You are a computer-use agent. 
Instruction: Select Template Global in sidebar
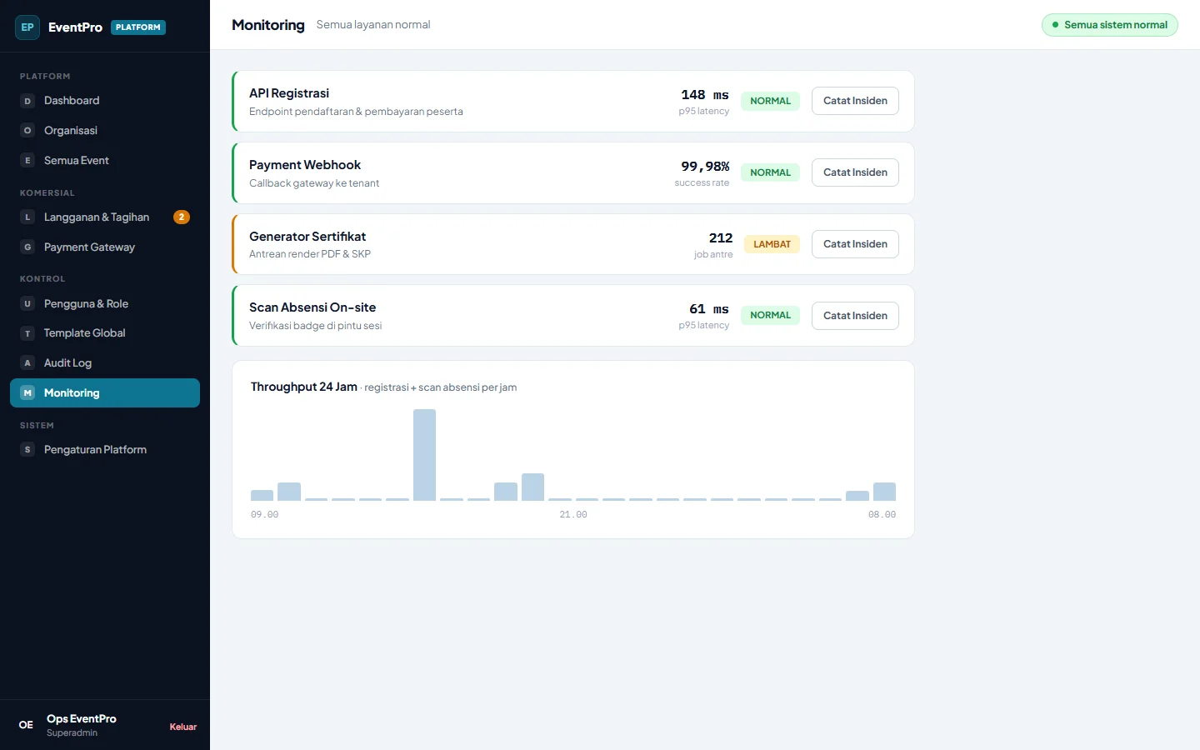[105, 333]
